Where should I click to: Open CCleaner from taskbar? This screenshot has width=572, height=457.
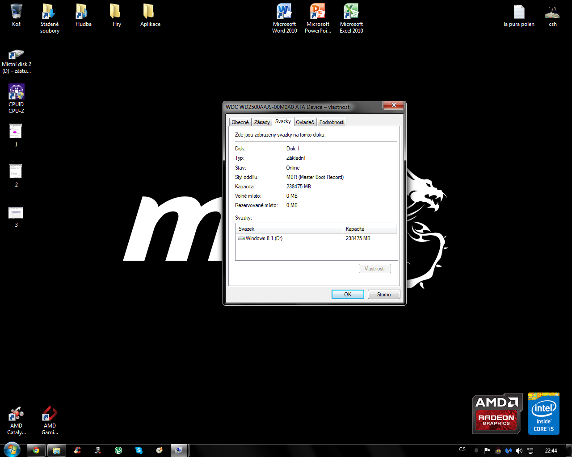[x=77, y=450]
